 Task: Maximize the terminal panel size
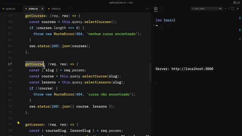click(x=233, y=9)
